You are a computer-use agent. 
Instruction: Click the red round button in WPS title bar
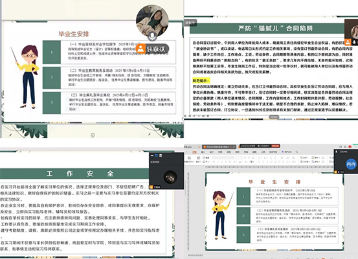click(x=350, y=146)
